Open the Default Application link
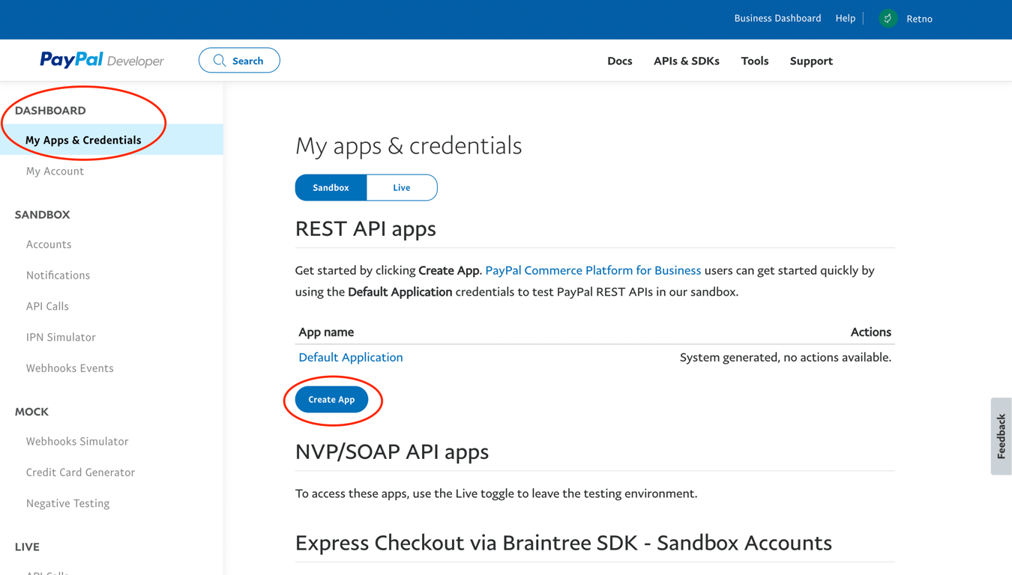The image size is (1012, 575). [x=351, y=357]
